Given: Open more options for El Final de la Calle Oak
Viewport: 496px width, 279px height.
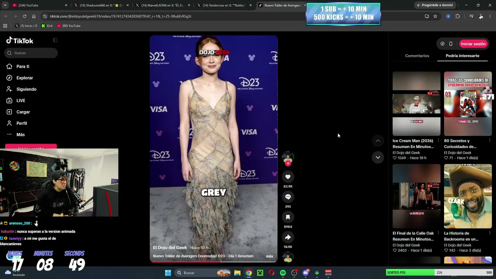Looking at the screenshot, I should 438,233.
